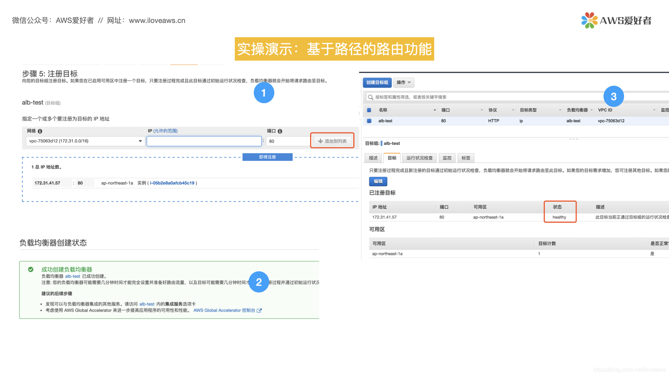
Task: Click the 目标计数 column header
Action: click(x=547, y=244)
